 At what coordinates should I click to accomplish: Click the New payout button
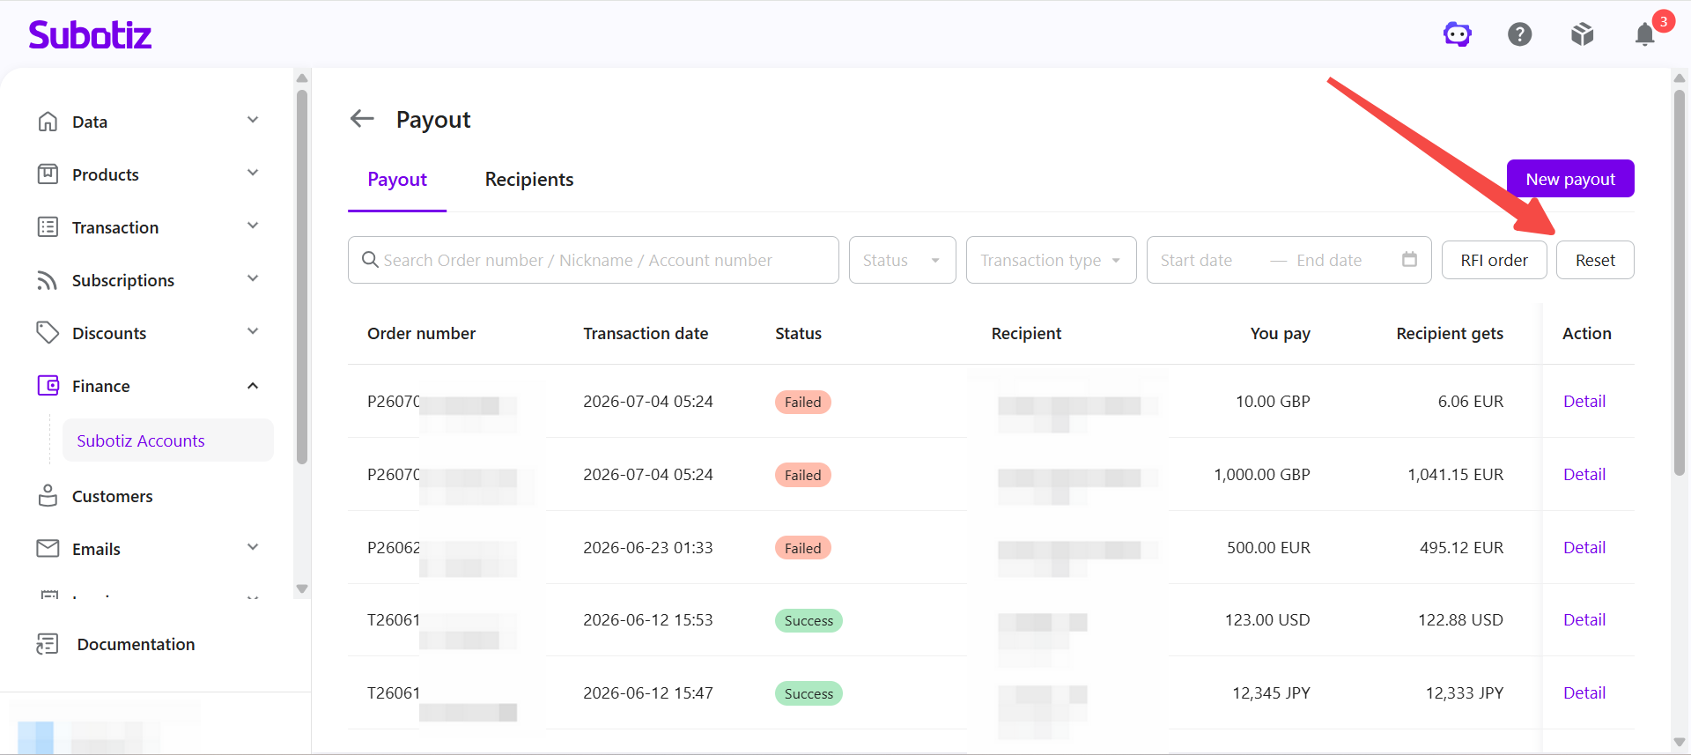pos(1570,179)
